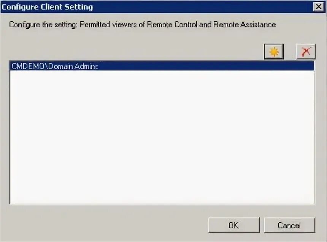The image size is (327, 242).
Task: Confirm with the OK button
Action: point(234,225)
